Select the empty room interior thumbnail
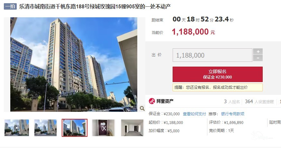Viewport: 281px width, 148px height. click(x=132, y=128)
